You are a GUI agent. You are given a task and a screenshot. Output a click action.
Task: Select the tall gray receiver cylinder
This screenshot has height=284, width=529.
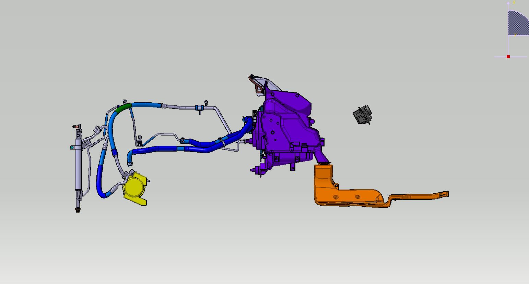click(x=79, y=164)
